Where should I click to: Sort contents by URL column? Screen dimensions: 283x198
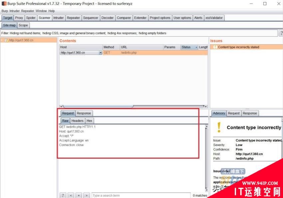pos(141,47)
